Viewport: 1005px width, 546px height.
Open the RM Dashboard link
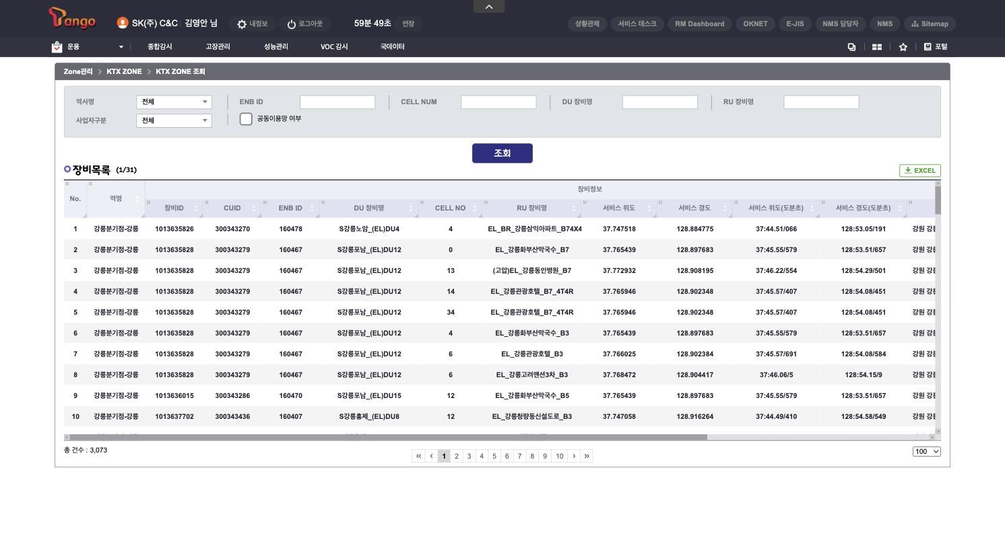click(700, 24)
